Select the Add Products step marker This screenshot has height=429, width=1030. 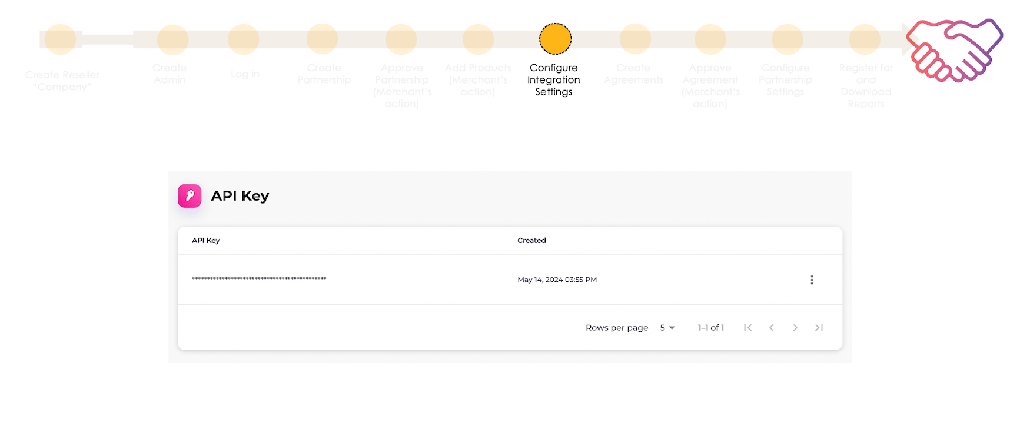tap(478, 39)
